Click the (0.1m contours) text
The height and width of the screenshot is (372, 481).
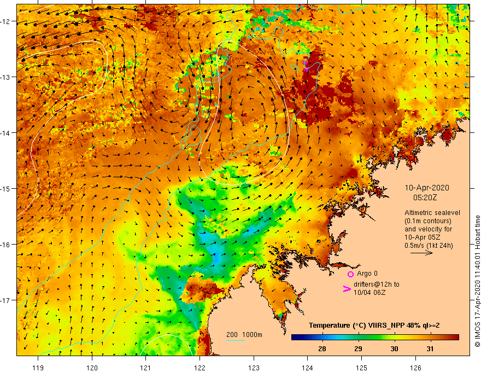(x=428, y=221)
